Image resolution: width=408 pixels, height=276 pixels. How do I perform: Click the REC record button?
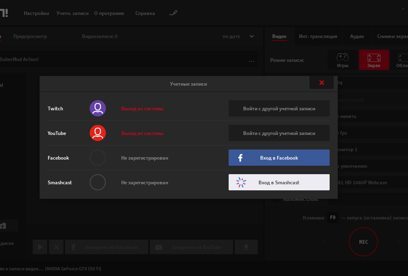pyautogui.click(x=363, y=242)
